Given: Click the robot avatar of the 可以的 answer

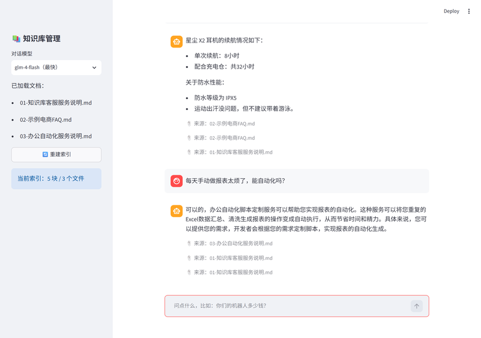Looking at the screenshot, I should click(176, 211).
